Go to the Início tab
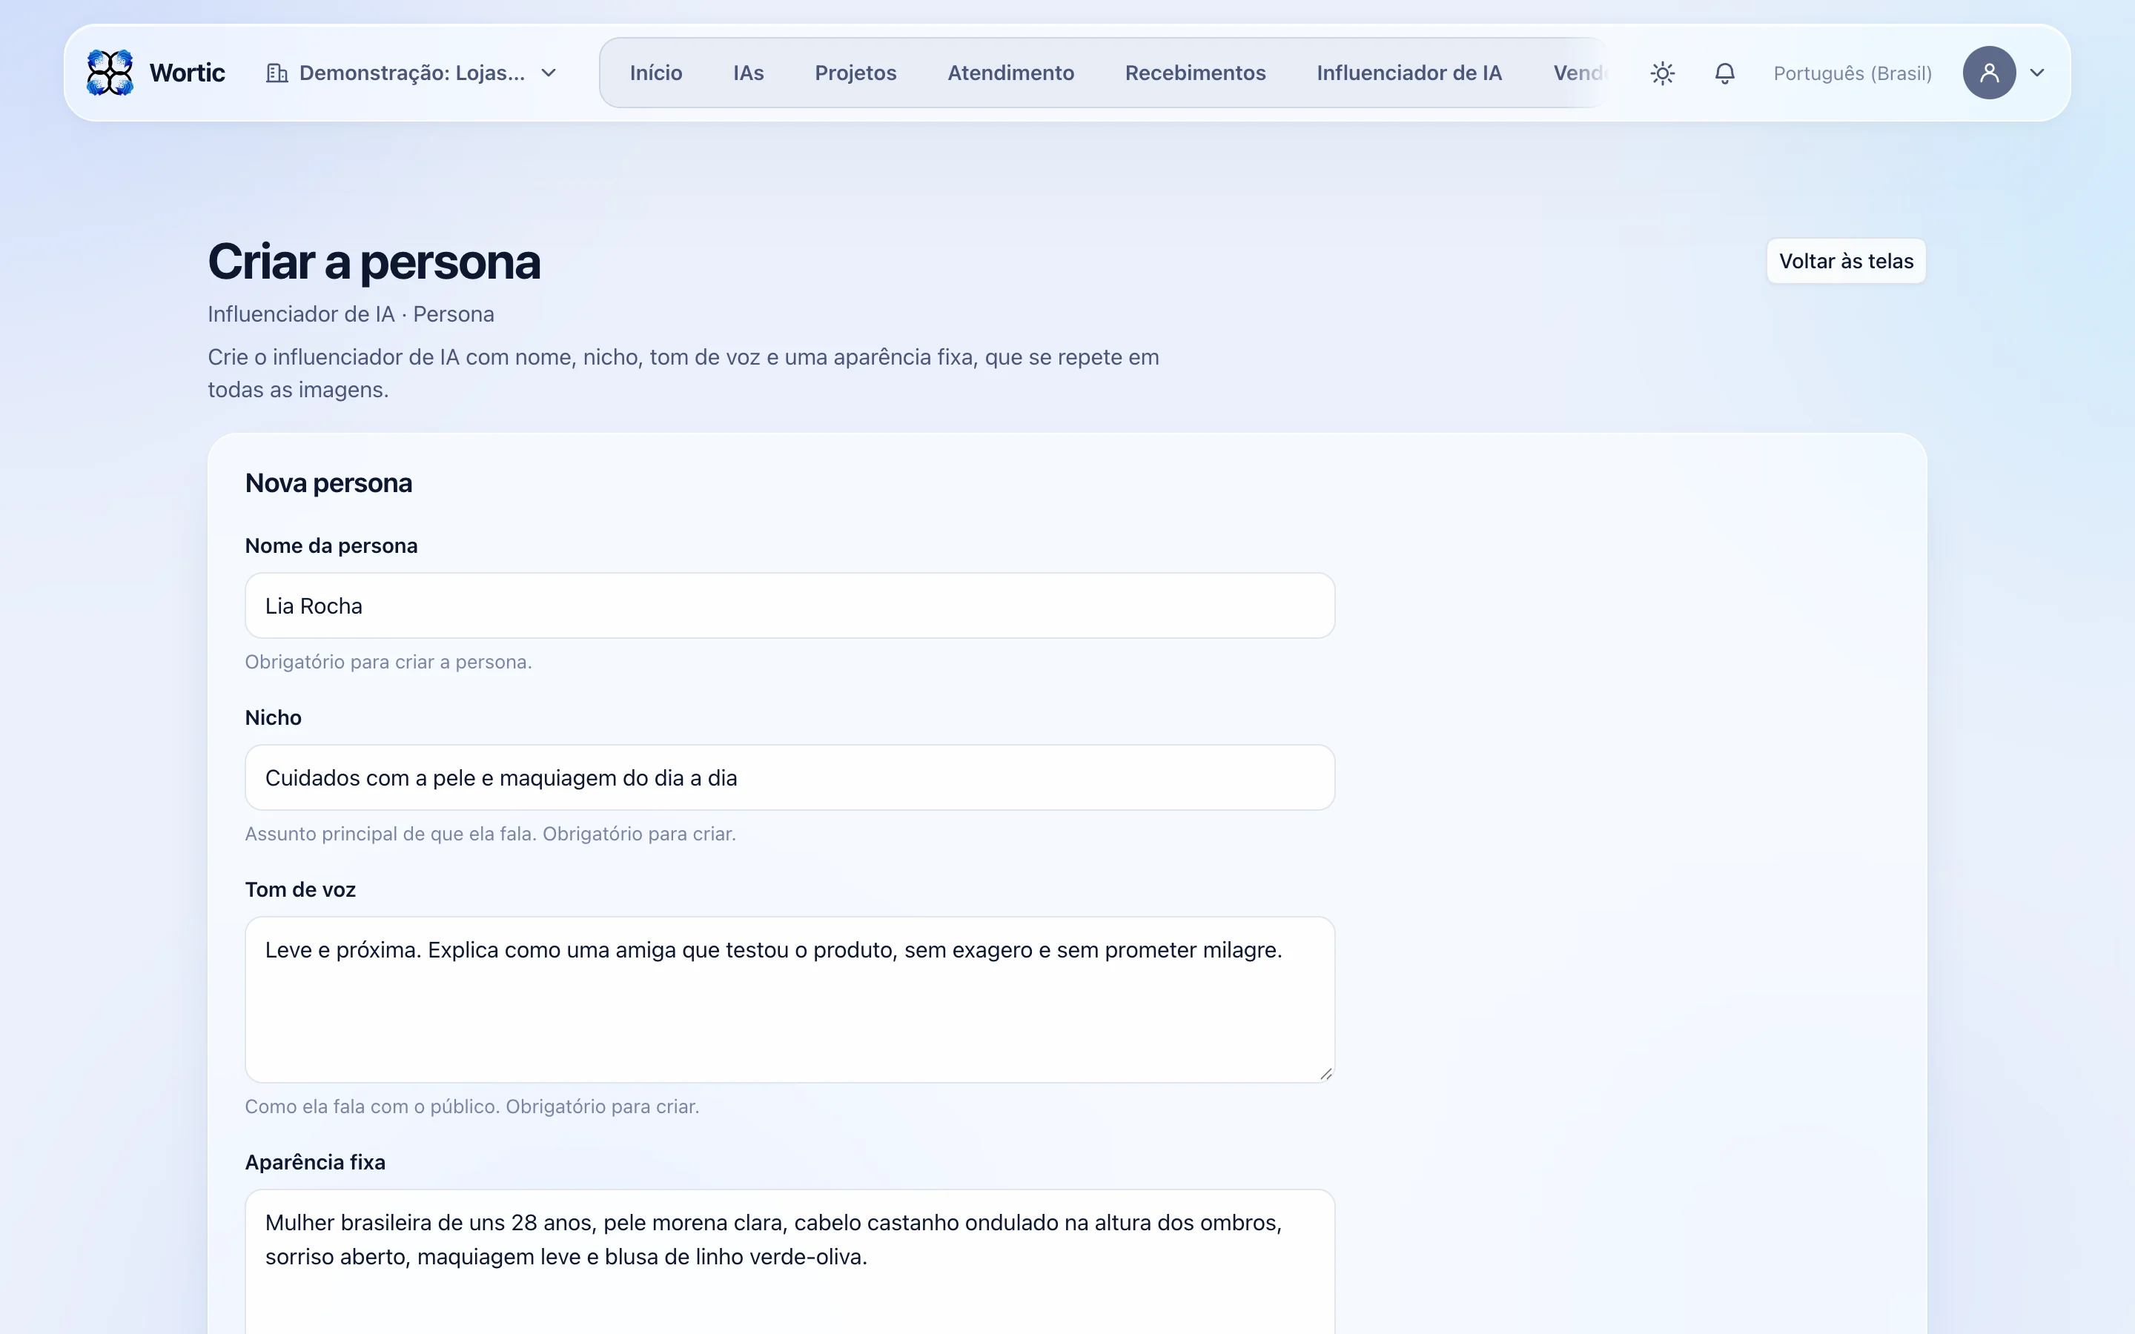The image size is (2135, 1334). pos(655,73)
